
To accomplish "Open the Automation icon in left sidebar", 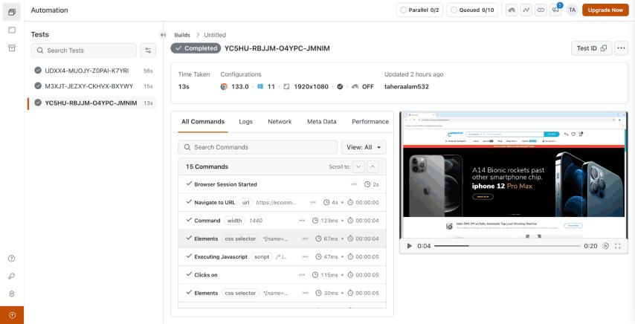I will pyautogui.click(x=12, y=12).
